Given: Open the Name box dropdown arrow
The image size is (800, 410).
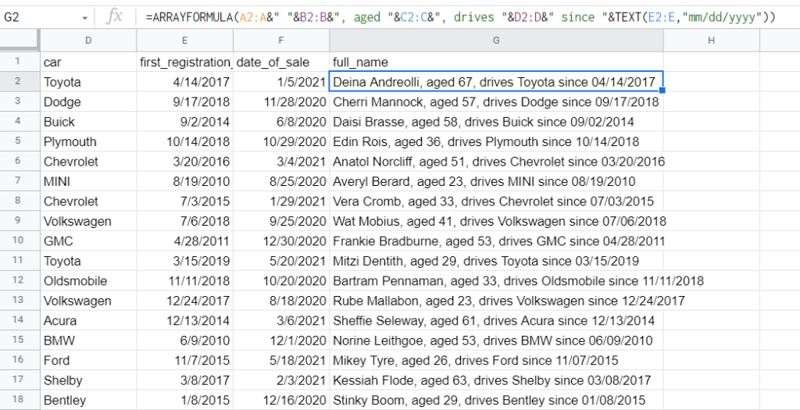Looking at the screenshot, I should [84, 19].
